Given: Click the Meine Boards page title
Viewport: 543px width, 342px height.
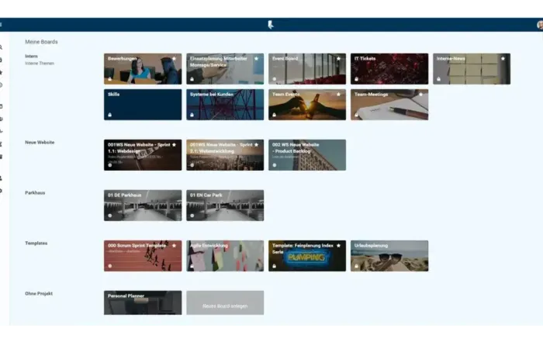Looking at the screenshot, I should tap(41, 42).
